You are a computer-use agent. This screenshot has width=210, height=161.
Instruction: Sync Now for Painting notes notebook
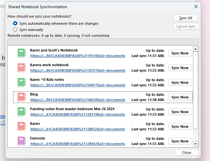click(180, 112)
